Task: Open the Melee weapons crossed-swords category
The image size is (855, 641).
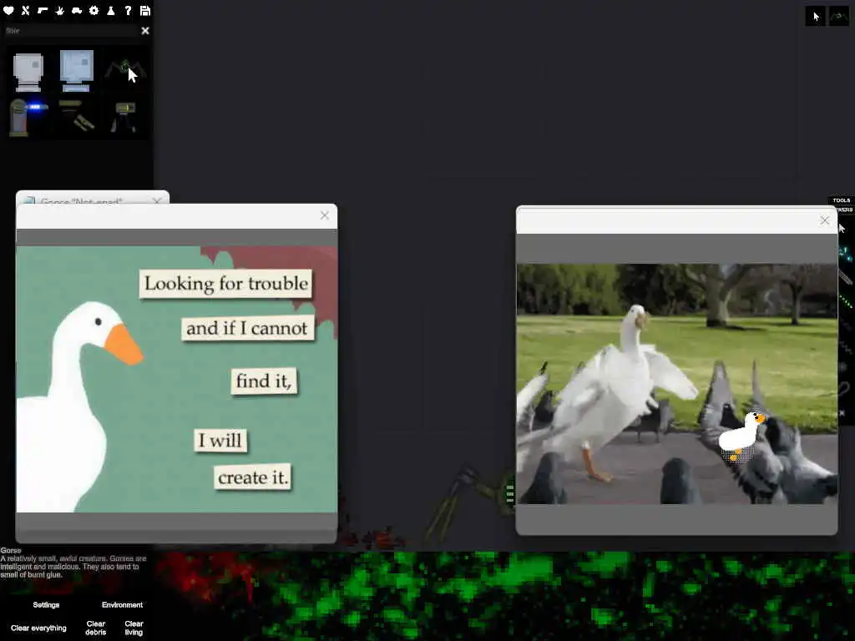Action: pos(26,10)
